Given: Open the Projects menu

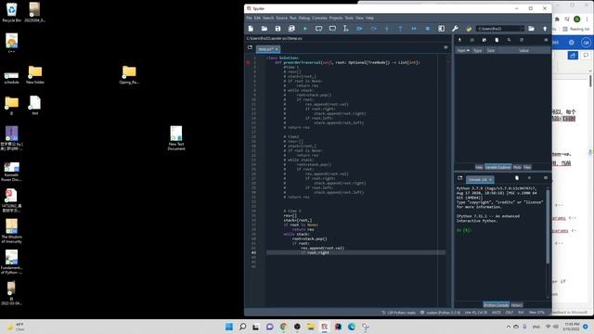Looking at the screenshot, I should tap(336, 18).
